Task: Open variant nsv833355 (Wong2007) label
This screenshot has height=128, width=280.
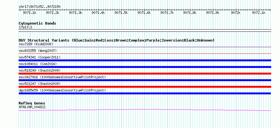Action: 38,51
